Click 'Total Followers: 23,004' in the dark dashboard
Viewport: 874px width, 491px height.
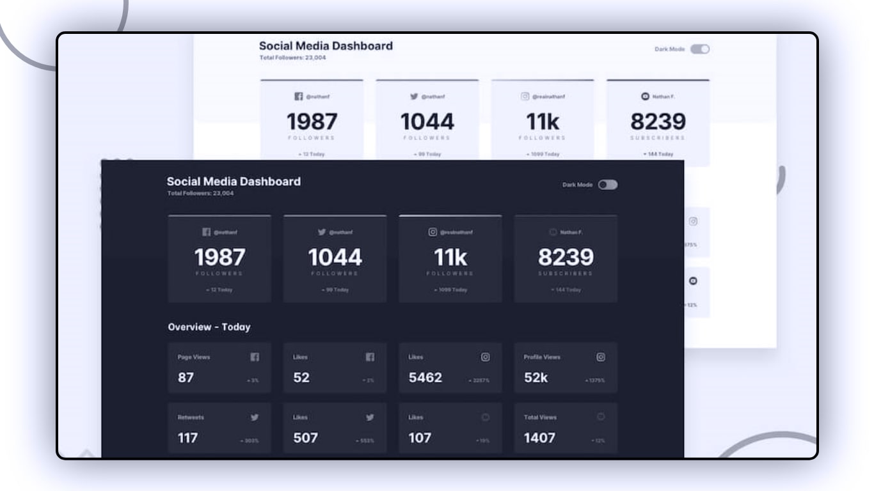point(200,193)
